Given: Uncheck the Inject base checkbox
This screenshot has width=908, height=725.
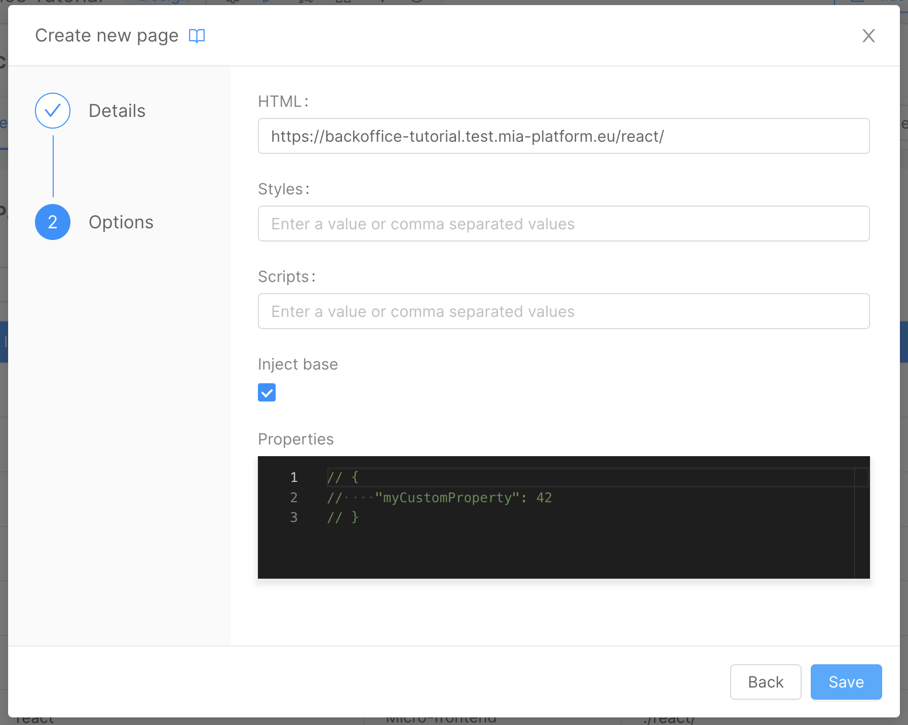Looking at the screenshot, I should (267, 392).
